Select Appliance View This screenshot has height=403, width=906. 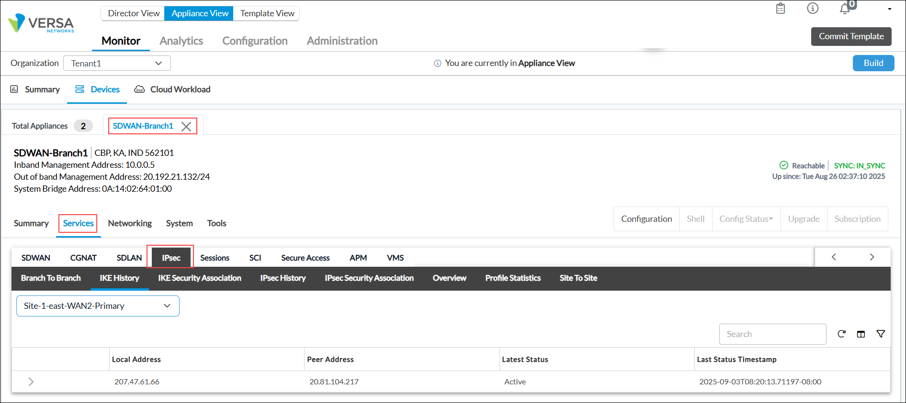(200, 13)
